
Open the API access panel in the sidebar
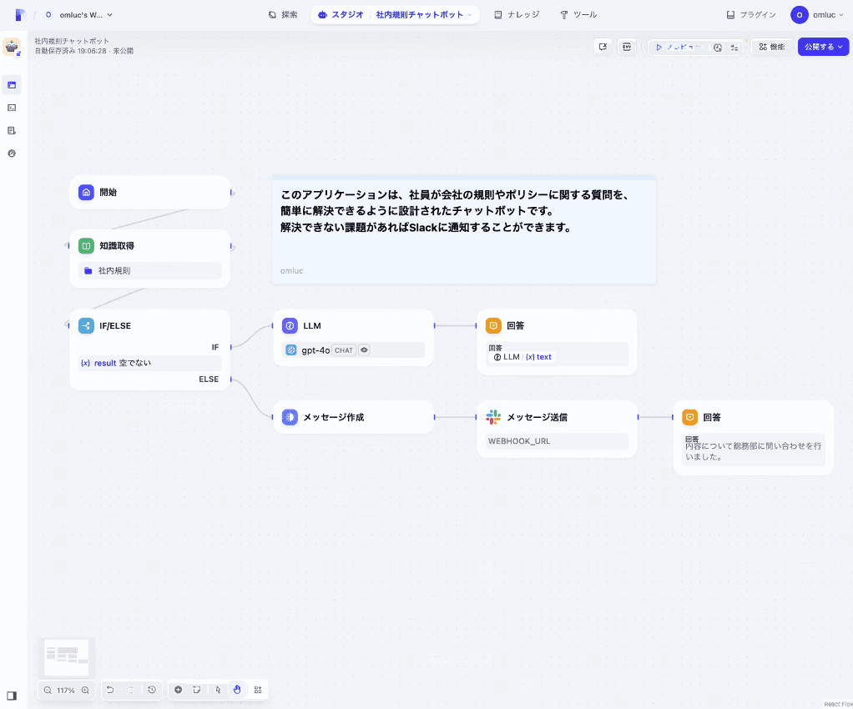(12, 108)
